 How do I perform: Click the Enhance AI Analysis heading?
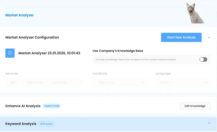(23, 106)
